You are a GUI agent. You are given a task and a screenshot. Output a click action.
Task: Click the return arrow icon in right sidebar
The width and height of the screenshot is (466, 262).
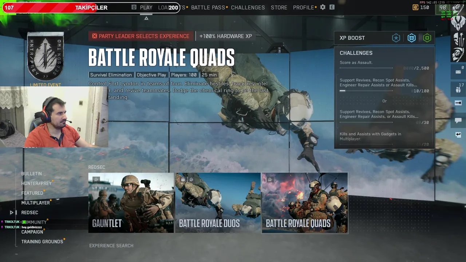(x=458, y=135)
